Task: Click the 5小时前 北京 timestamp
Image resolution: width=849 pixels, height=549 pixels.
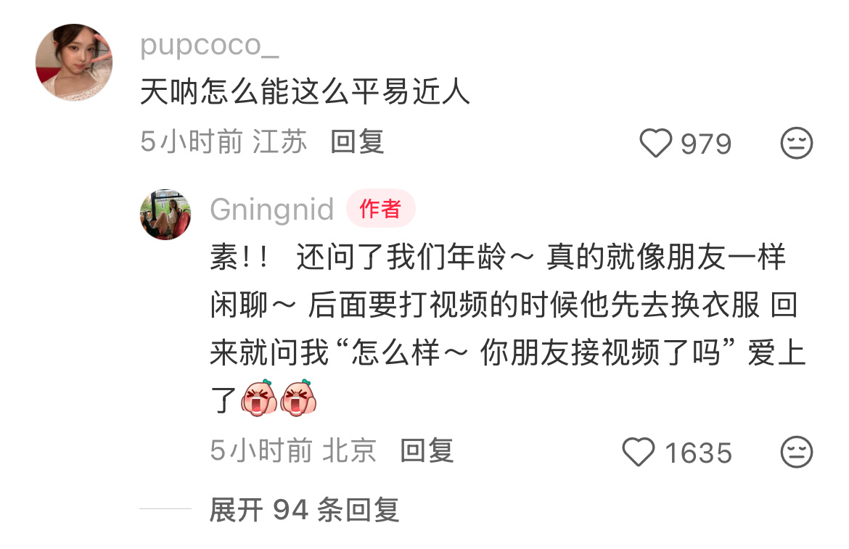Action: (x=293, y=450)
